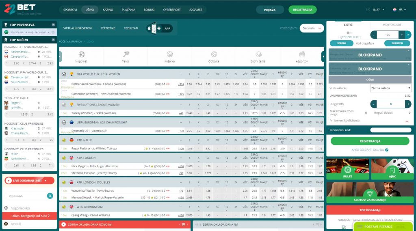Expand more markets +314 for Netherlands - Canada

click(181, 84)
